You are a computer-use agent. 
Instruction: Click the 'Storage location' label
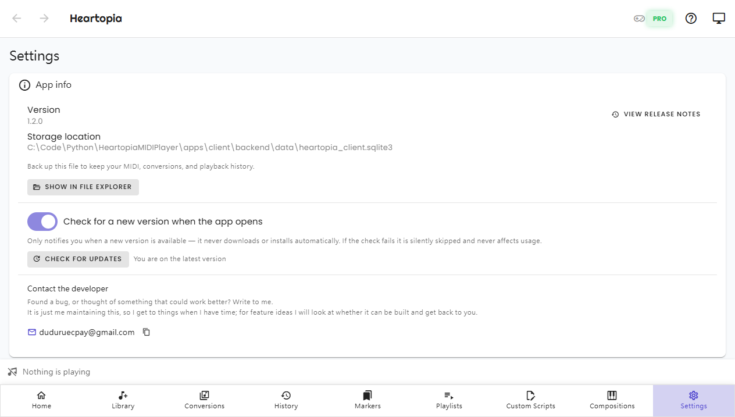point(64,137)
